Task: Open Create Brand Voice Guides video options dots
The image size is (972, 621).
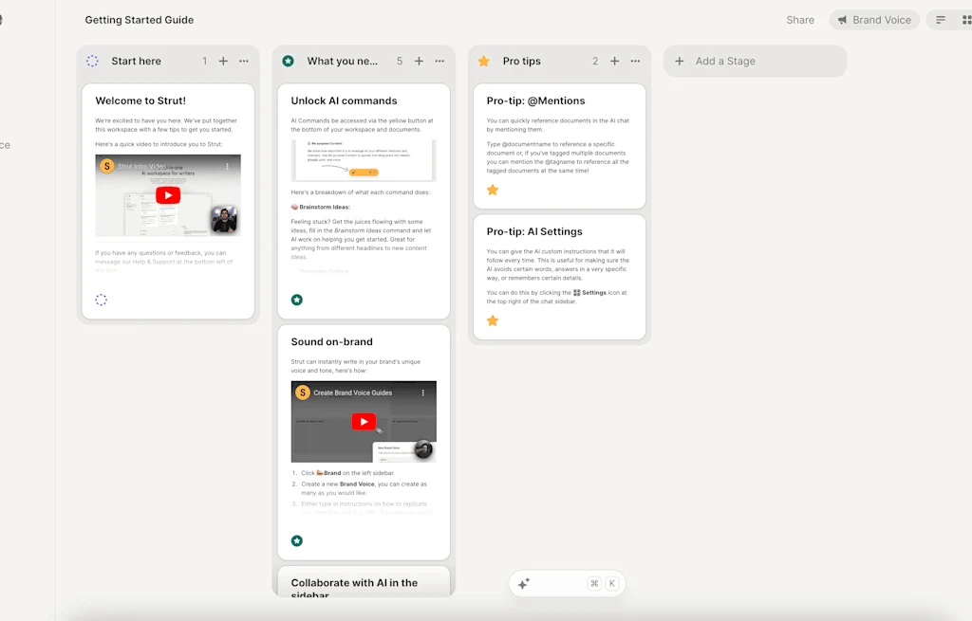Action: point(423,393)
